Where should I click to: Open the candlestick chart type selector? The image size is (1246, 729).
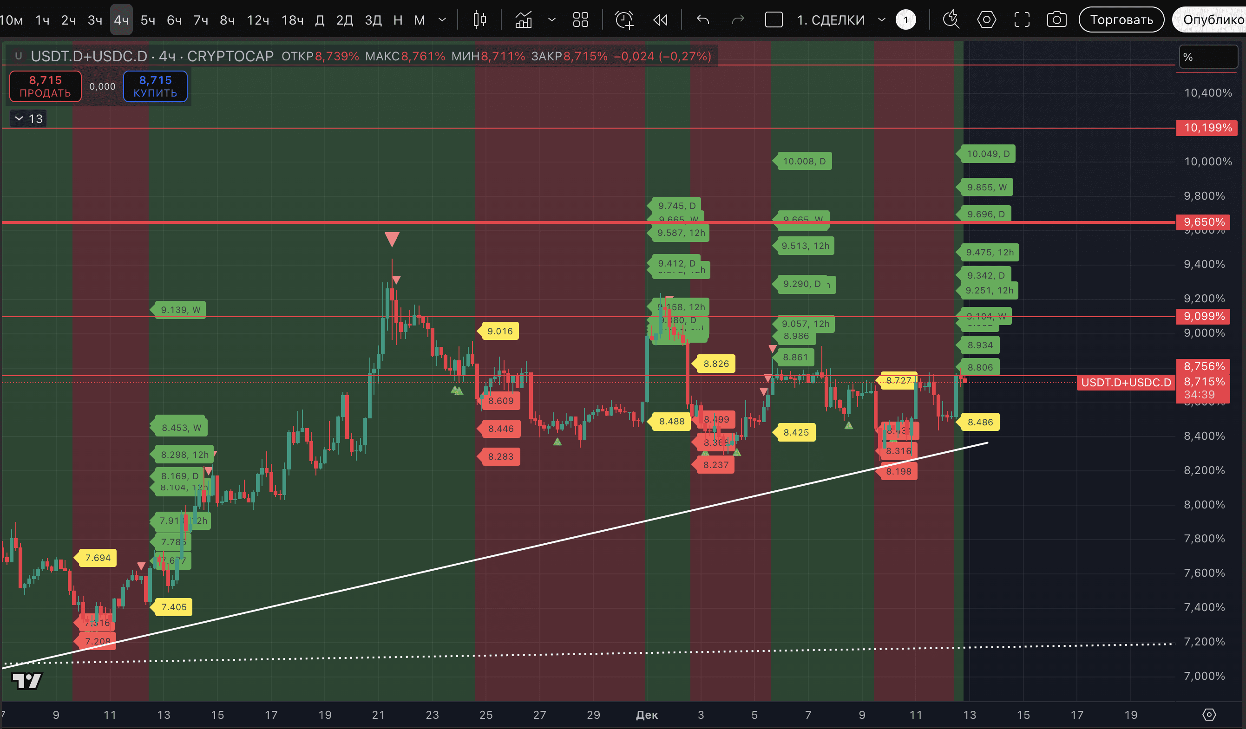(x=479, y=20)
